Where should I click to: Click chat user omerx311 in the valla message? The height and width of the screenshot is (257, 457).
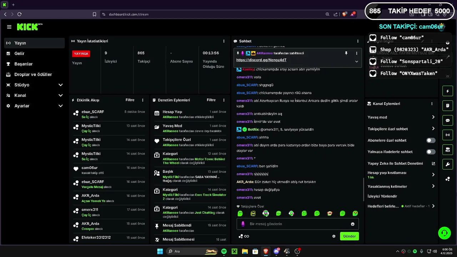(245, 77)
